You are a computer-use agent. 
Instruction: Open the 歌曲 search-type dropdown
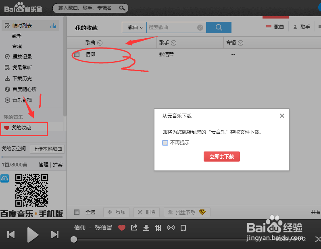(134, 27)
